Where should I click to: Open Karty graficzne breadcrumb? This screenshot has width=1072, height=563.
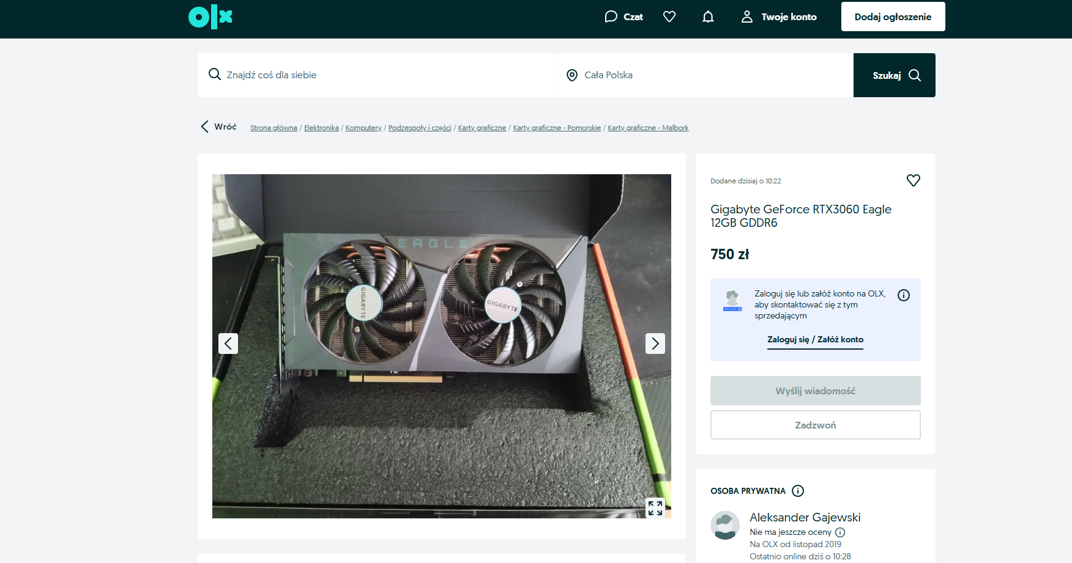point(482,128)
